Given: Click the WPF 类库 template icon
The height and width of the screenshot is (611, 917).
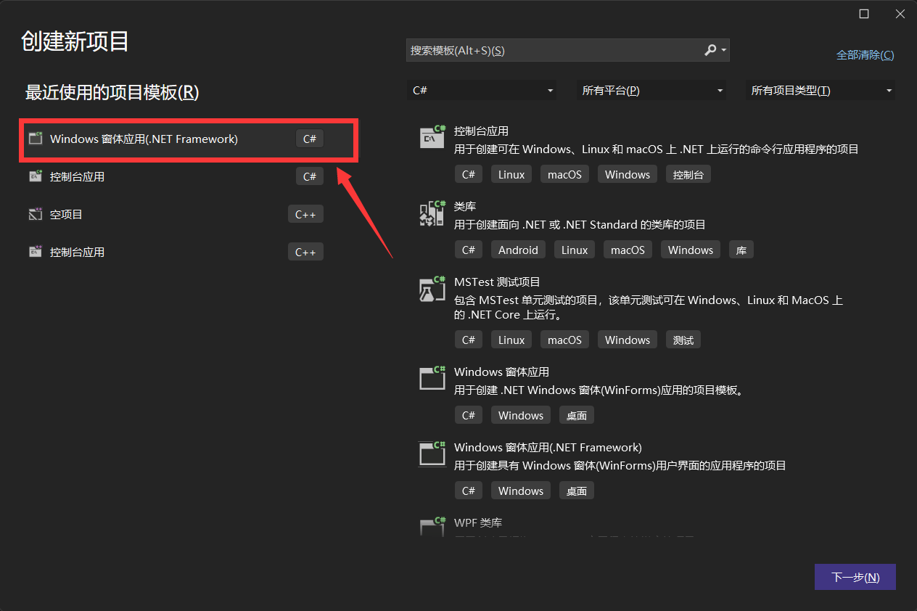Looking at the screenshot, I should click(x=432, y=526).
